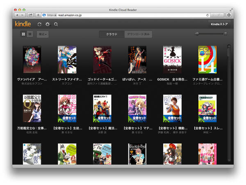Image resolution: width=246 pixels, height=185 pixels.
Task: Click the browser forward arrow button
Action: coord(23,15)
